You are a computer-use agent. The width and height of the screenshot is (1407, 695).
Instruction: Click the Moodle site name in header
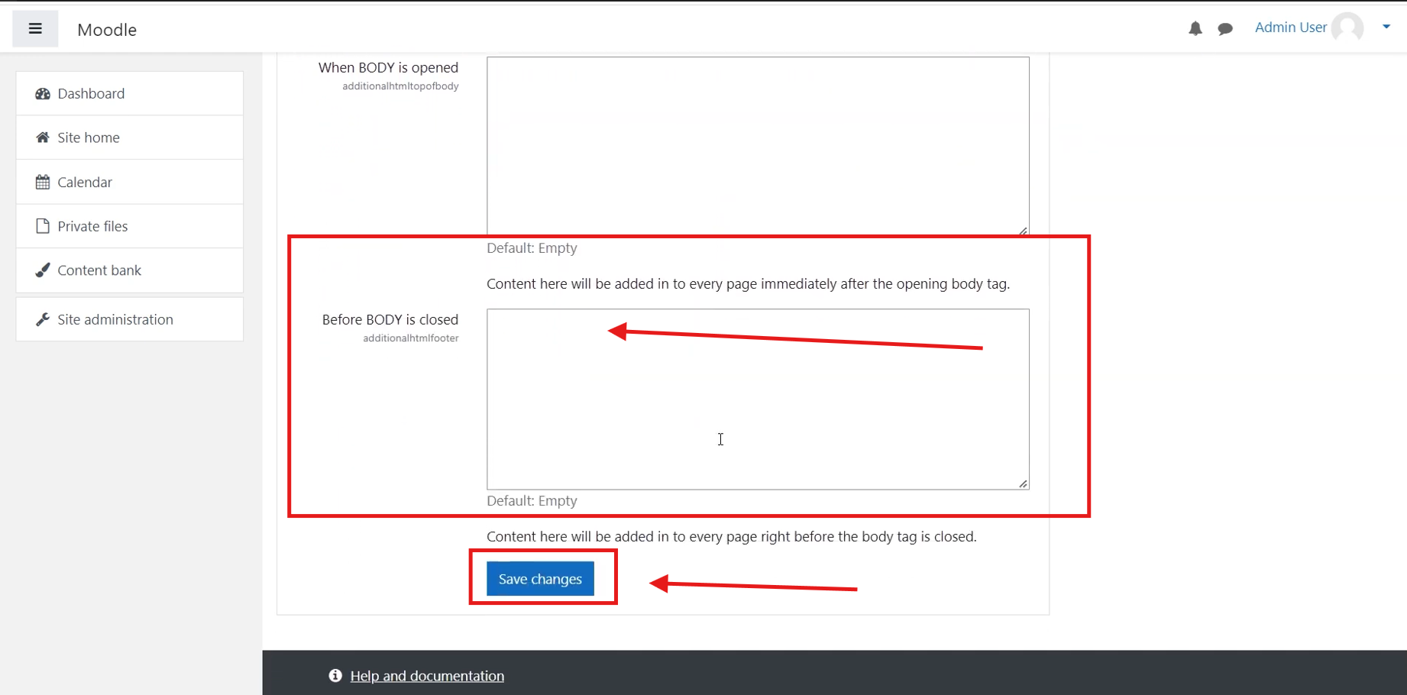tap(107, 30)
